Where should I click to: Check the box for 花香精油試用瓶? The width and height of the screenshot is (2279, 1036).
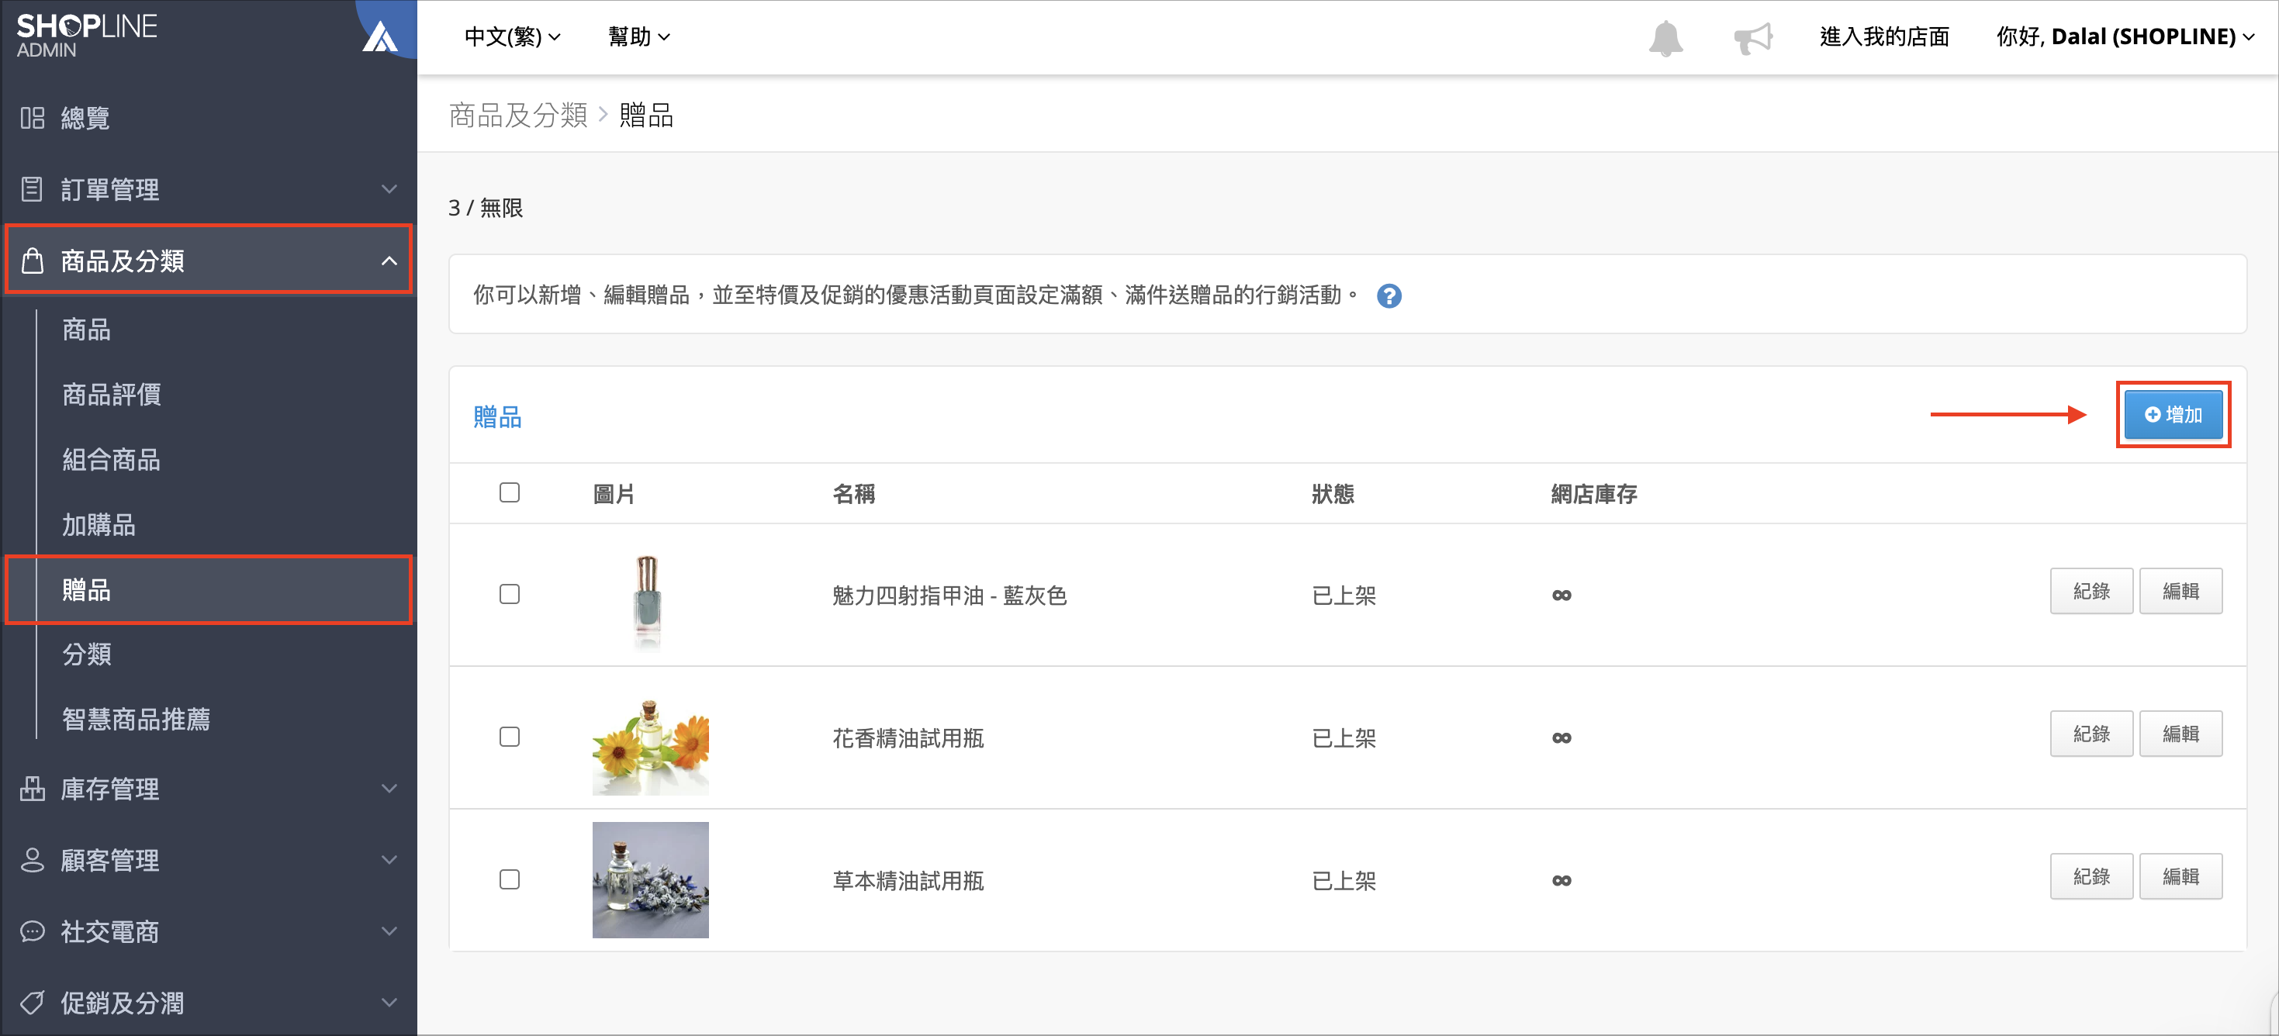510,736
